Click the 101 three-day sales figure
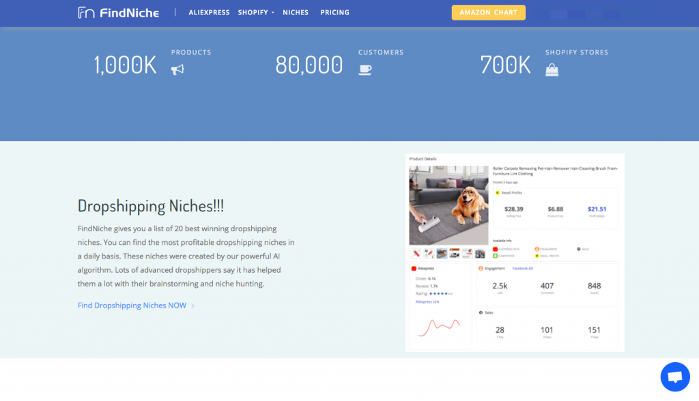699x401 pixels. point(547,330)
